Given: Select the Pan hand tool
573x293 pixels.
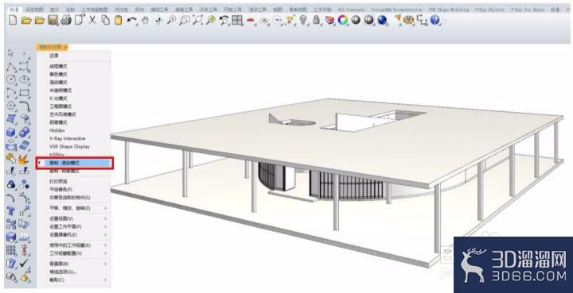Looking at the screenshot, I should coord(145,21).
